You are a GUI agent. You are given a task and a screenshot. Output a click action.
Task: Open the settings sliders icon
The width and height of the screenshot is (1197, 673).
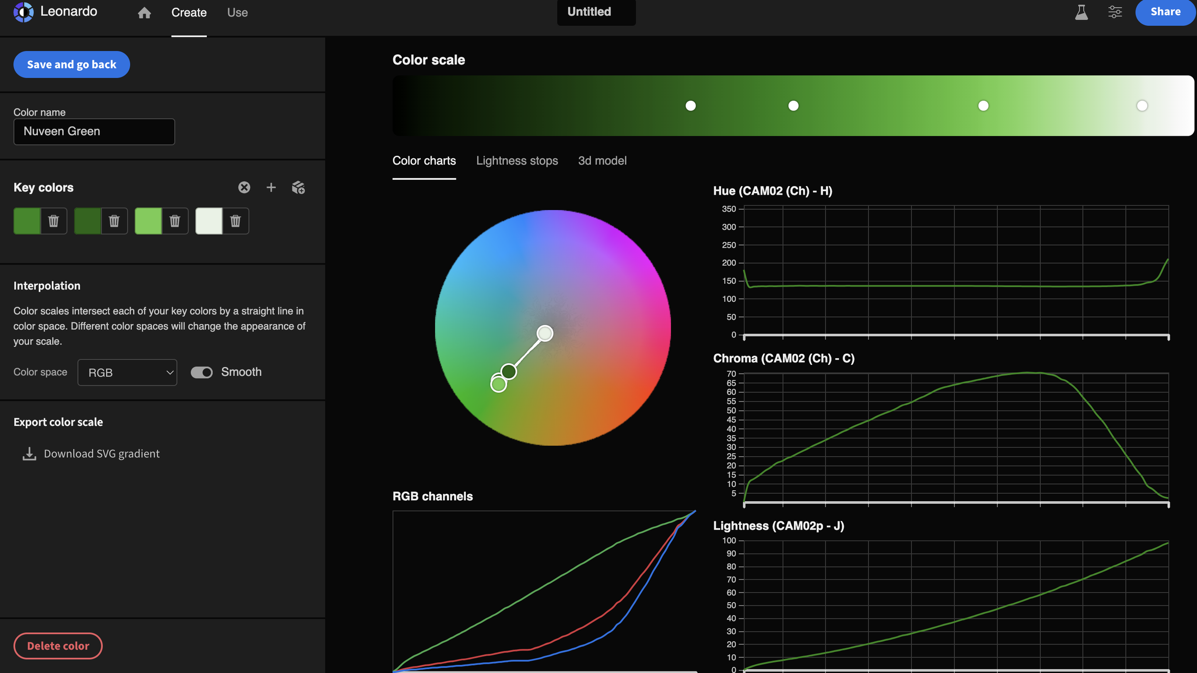1115,12
